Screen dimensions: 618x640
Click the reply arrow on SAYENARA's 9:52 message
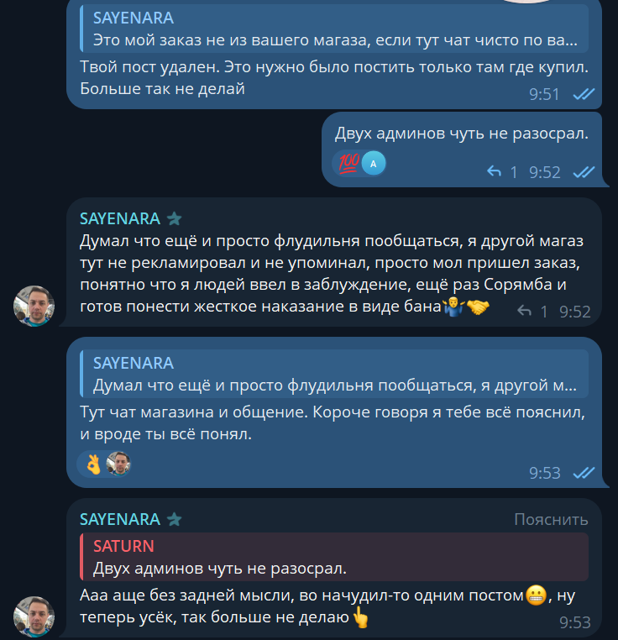point(524,311)
